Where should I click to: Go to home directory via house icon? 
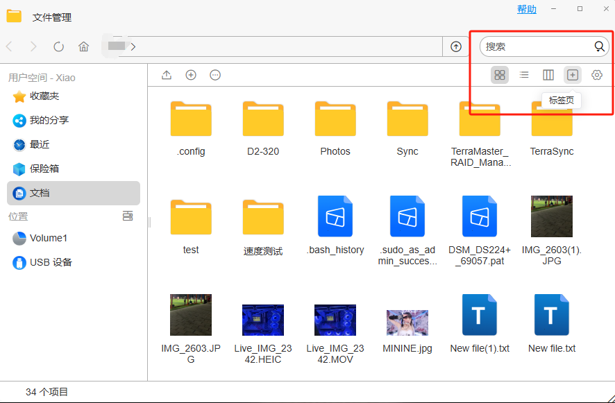pyautogui.click(x=84, y=46)
